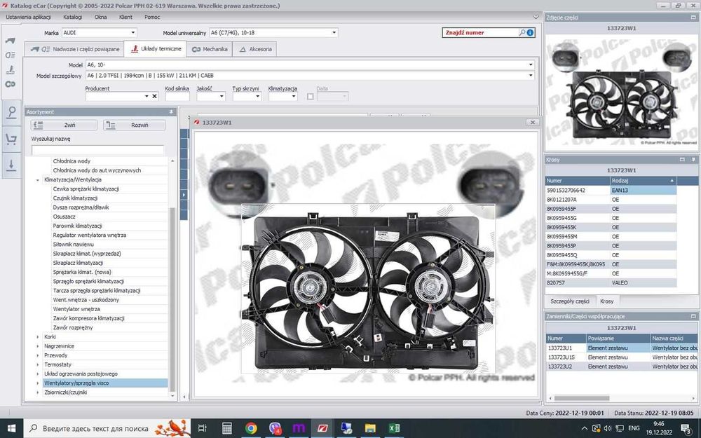Select the mechanics sidebar engine icon

(x=11, y=84)
